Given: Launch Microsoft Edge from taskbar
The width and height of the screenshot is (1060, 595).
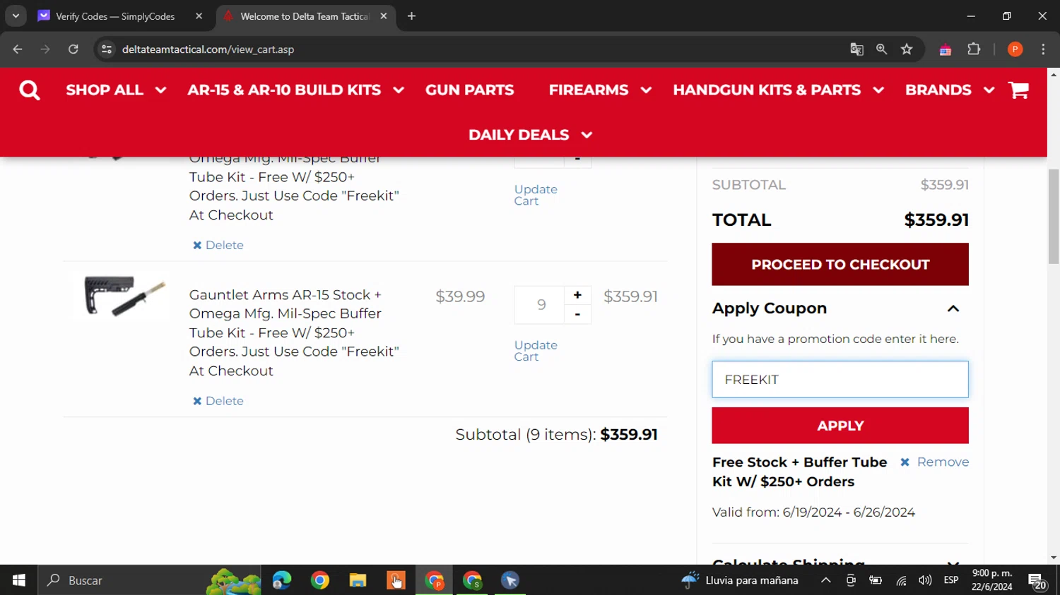Looking at the screenshot, I should point(282,580).
